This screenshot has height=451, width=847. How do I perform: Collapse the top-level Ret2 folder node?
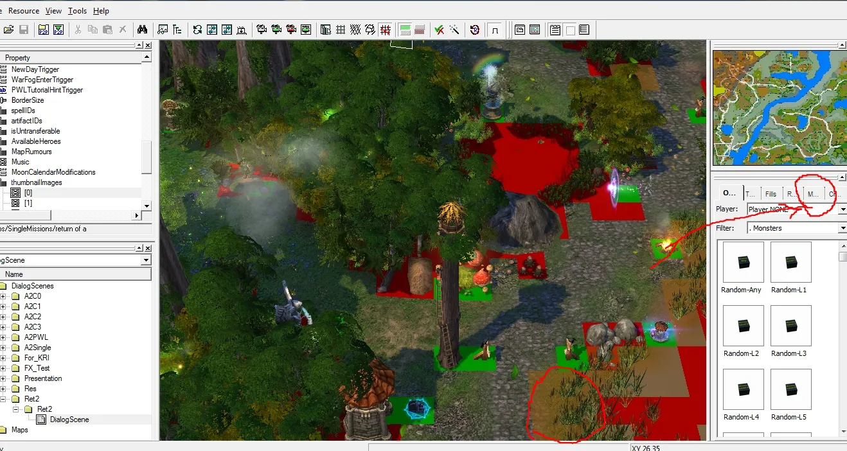point(4,399)
